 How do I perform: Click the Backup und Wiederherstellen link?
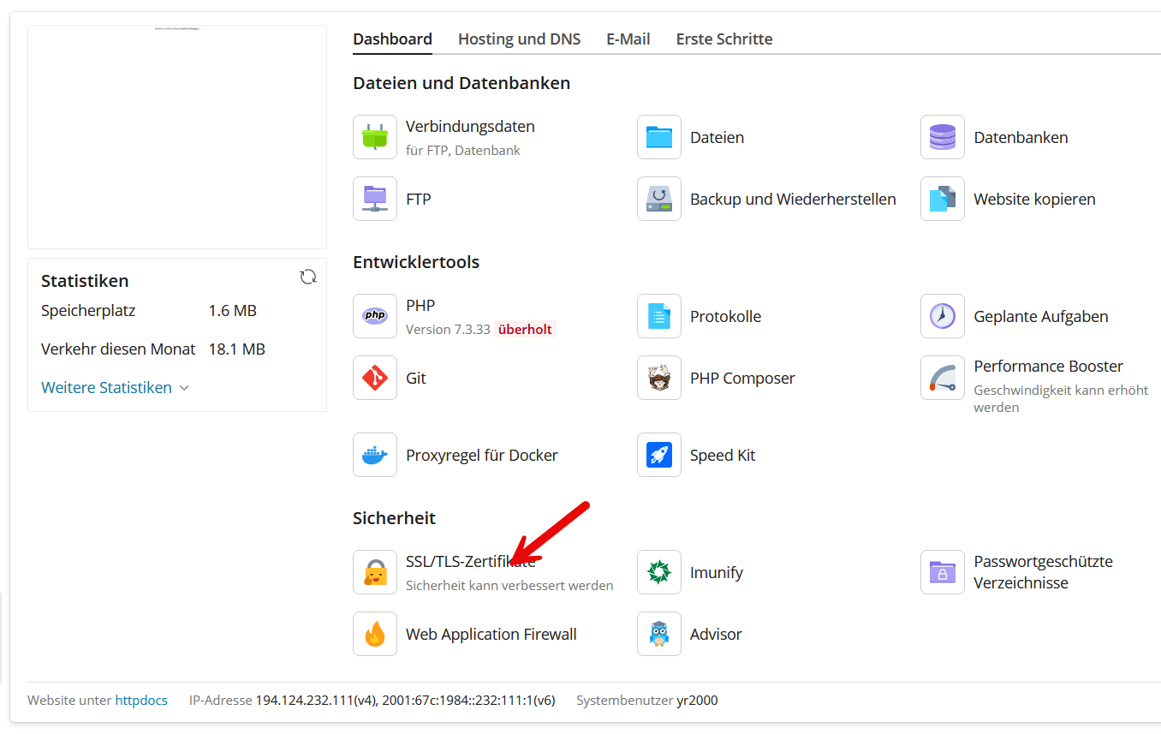[792, 200]
